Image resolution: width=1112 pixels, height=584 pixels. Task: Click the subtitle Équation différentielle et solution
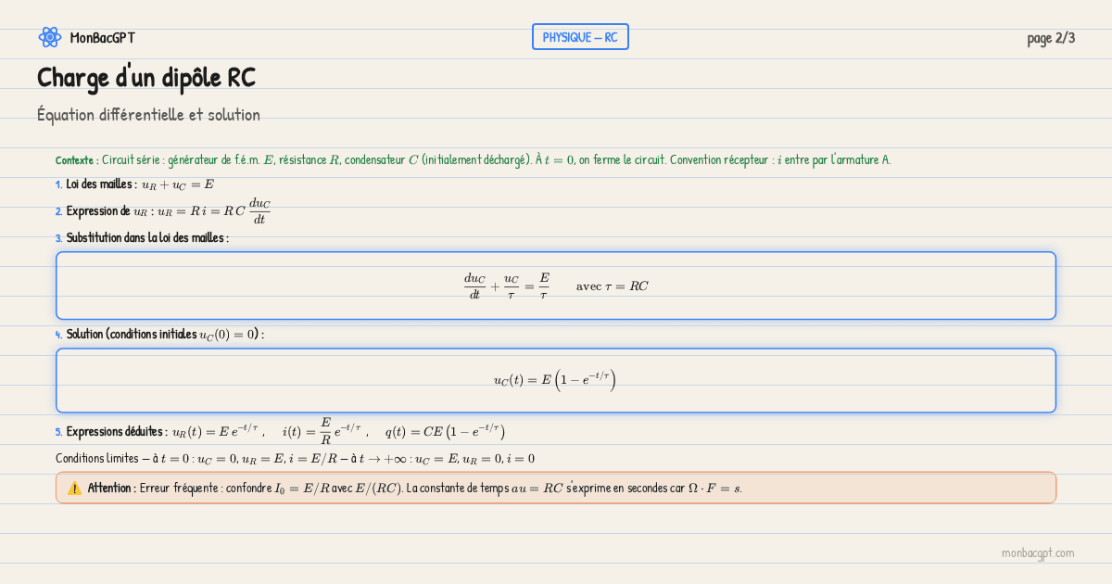[x=148, y=115]
